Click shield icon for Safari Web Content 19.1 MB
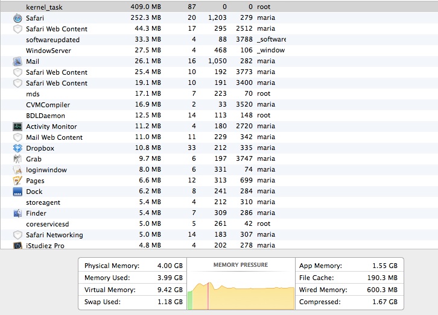The height and width of the screenshot is (315, 438). [17, 83]
